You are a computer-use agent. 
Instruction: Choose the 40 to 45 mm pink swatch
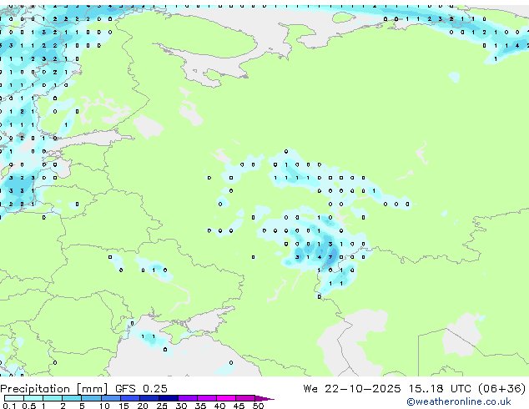coord(226,398)
